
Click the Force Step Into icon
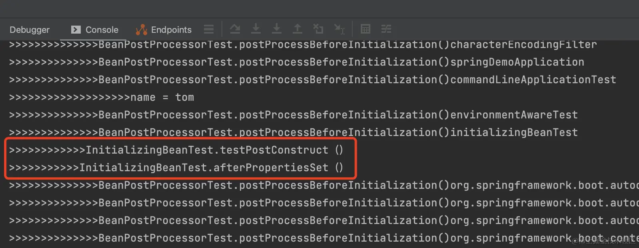[x=277, y=29]
